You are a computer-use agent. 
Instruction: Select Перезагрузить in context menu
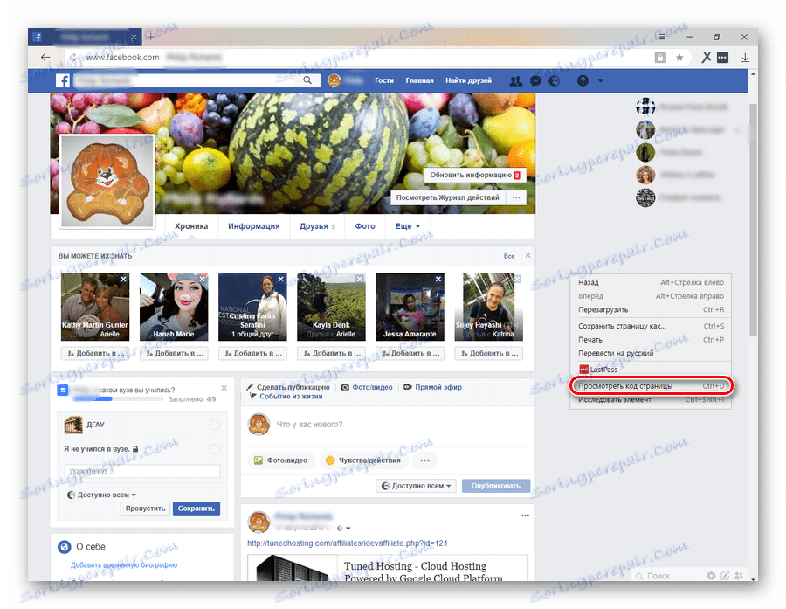(x=651, y=309)
